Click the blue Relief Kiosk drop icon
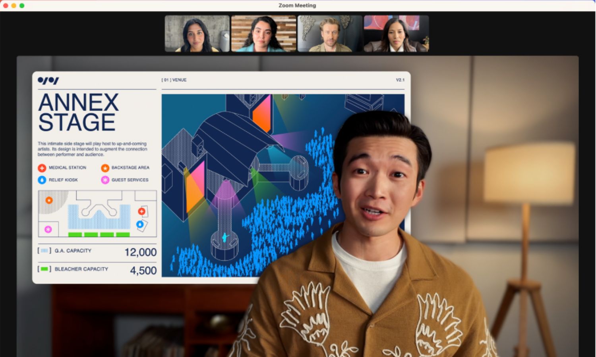 click(42, 180)
